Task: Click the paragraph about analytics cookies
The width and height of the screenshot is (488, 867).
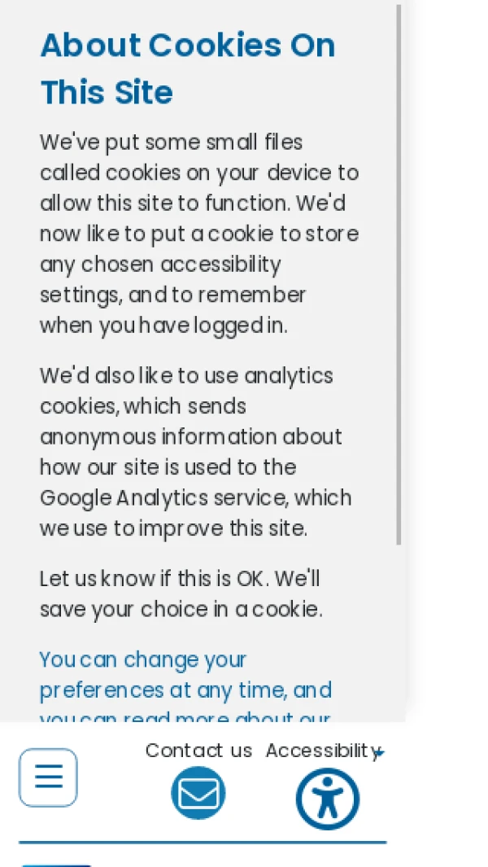Action: click(196, 452)
